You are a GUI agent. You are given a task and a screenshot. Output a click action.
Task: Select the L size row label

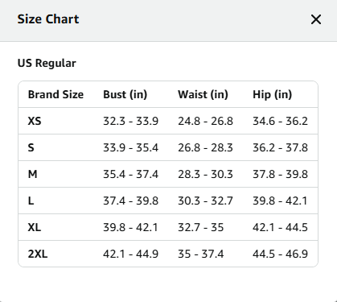tap(31, 201)
